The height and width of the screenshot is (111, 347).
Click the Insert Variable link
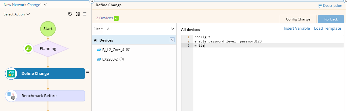click(x=297, y=28)
